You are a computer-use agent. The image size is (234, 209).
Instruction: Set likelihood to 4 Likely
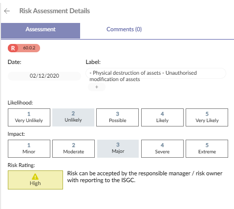(x=162, y=117)
